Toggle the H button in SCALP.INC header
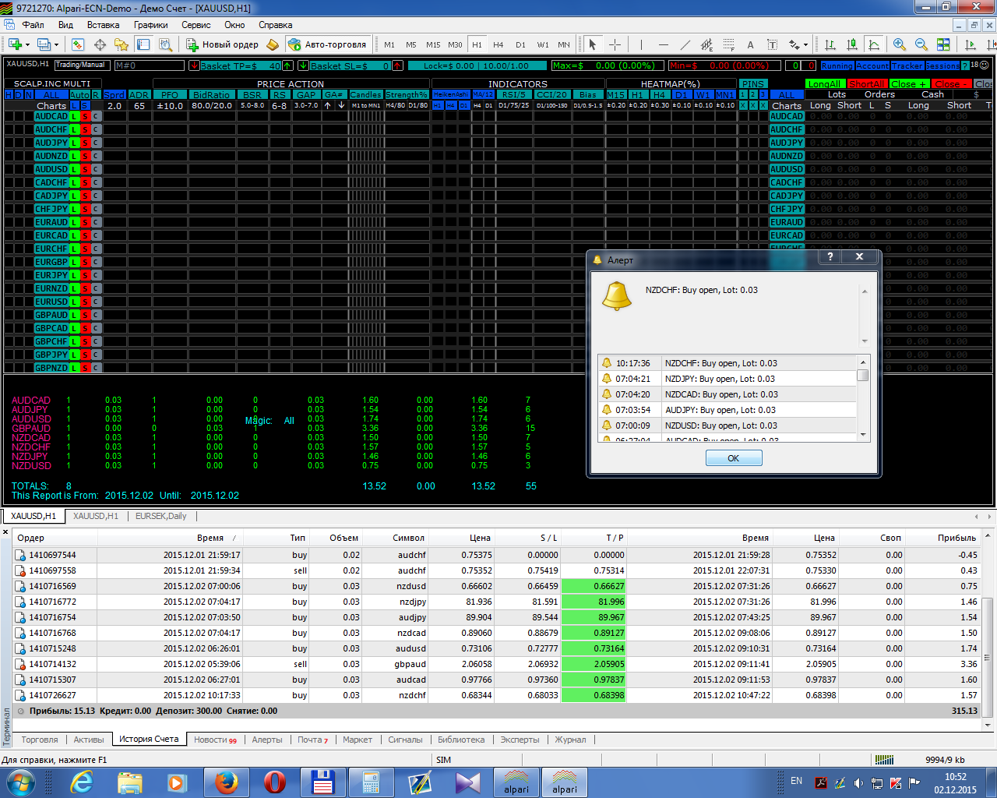 (9, 94)
